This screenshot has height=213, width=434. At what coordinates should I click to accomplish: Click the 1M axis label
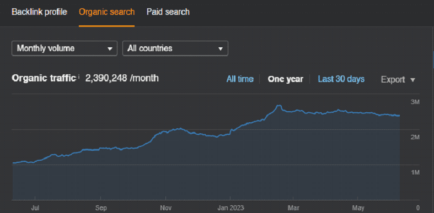click(x=415, y=173)
